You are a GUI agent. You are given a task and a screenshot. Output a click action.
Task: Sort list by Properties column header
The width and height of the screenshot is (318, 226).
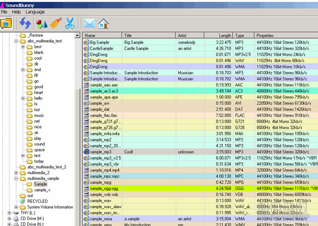[x=286, y=35]
